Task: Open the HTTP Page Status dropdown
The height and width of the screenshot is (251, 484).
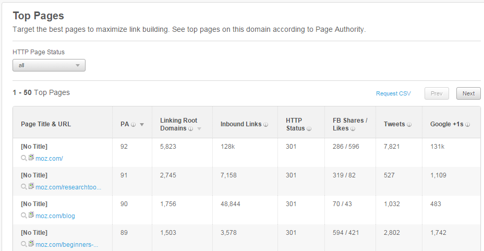Action: pos(49,65)
